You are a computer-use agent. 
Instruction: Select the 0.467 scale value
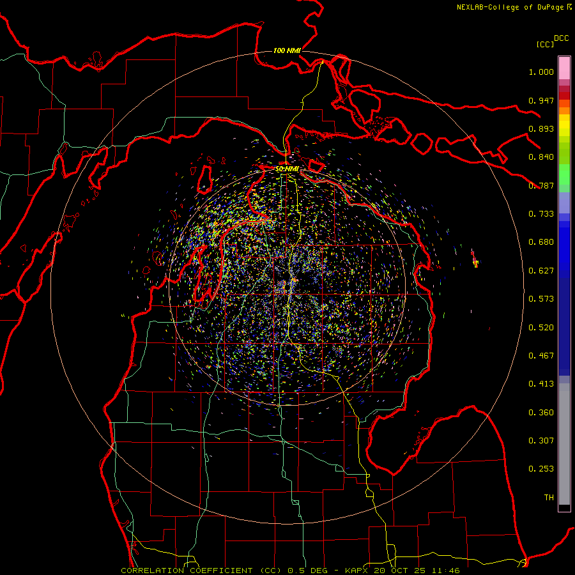point(541,356)
